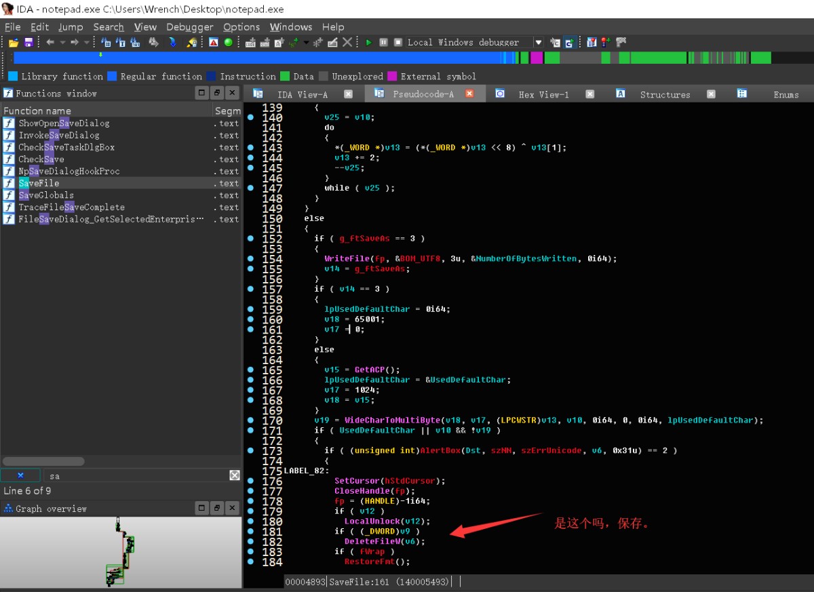Viewport: 814px width, 592px height.
Task: Close the Pseudocode-A tab
Action: pyautogui.click(x=469, y=94)
